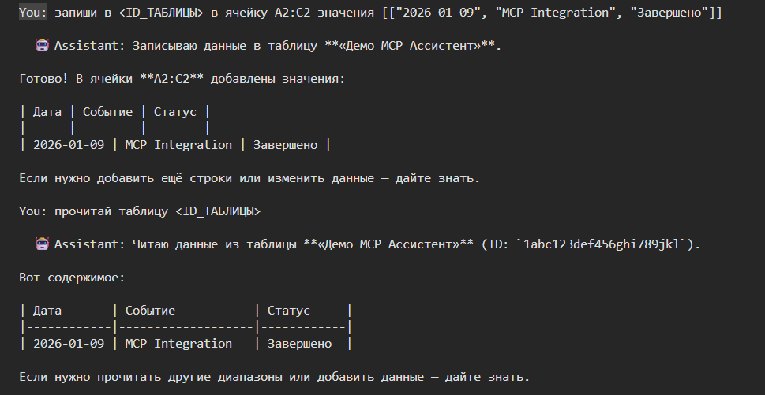The image size is (765, 395).
Task: Click the first Assistant robot emoji icon
Action: click(43, 45)
